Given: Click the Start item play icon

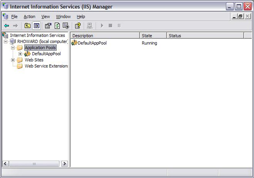Looking at the screenshot, I should coord(102,26).
